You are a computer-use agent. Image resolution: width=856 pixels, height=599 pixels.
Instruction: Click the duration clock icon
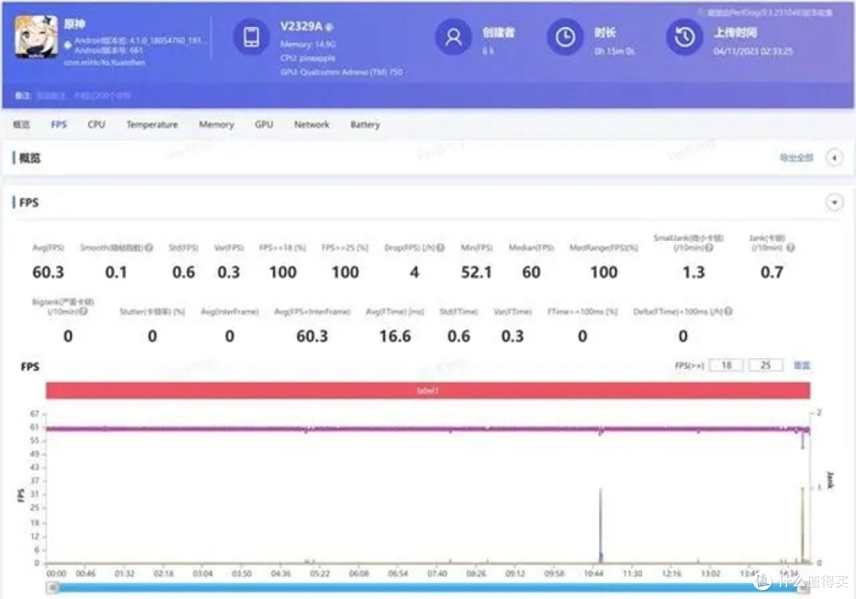coord(565,37)
